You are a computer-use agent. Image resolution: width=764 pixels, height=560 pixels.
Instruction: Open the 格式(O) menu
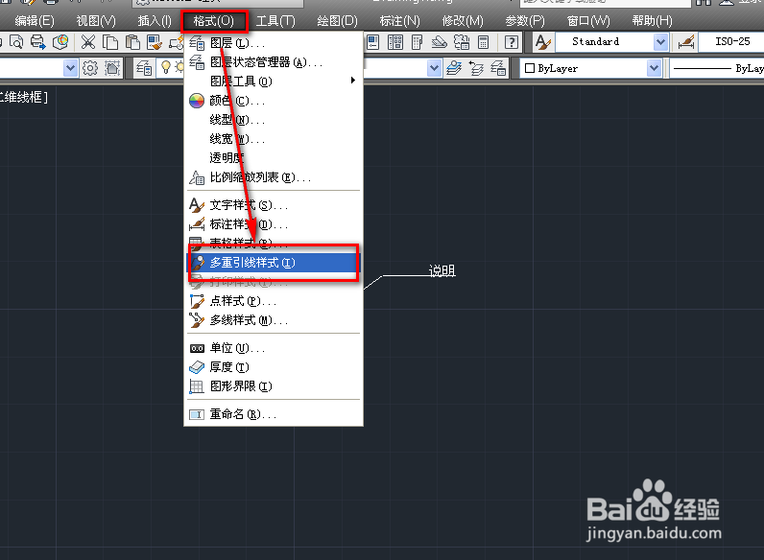(x=214, y=21)
